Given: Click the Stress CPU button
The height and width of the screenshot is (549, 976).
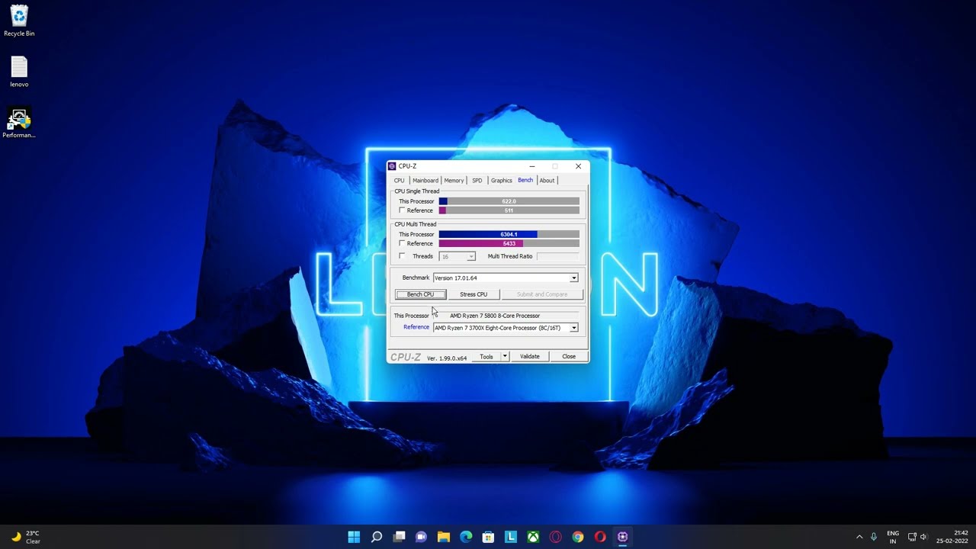Looking at the screenshot, I should click(474, 294).
